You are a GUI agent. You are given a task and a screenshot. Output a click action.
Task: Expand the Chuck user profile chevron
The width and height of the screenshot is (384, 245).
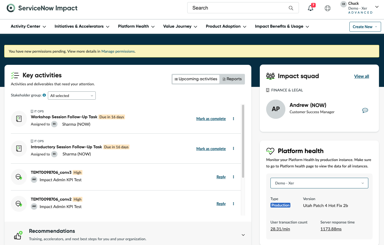tap(377, 7)
